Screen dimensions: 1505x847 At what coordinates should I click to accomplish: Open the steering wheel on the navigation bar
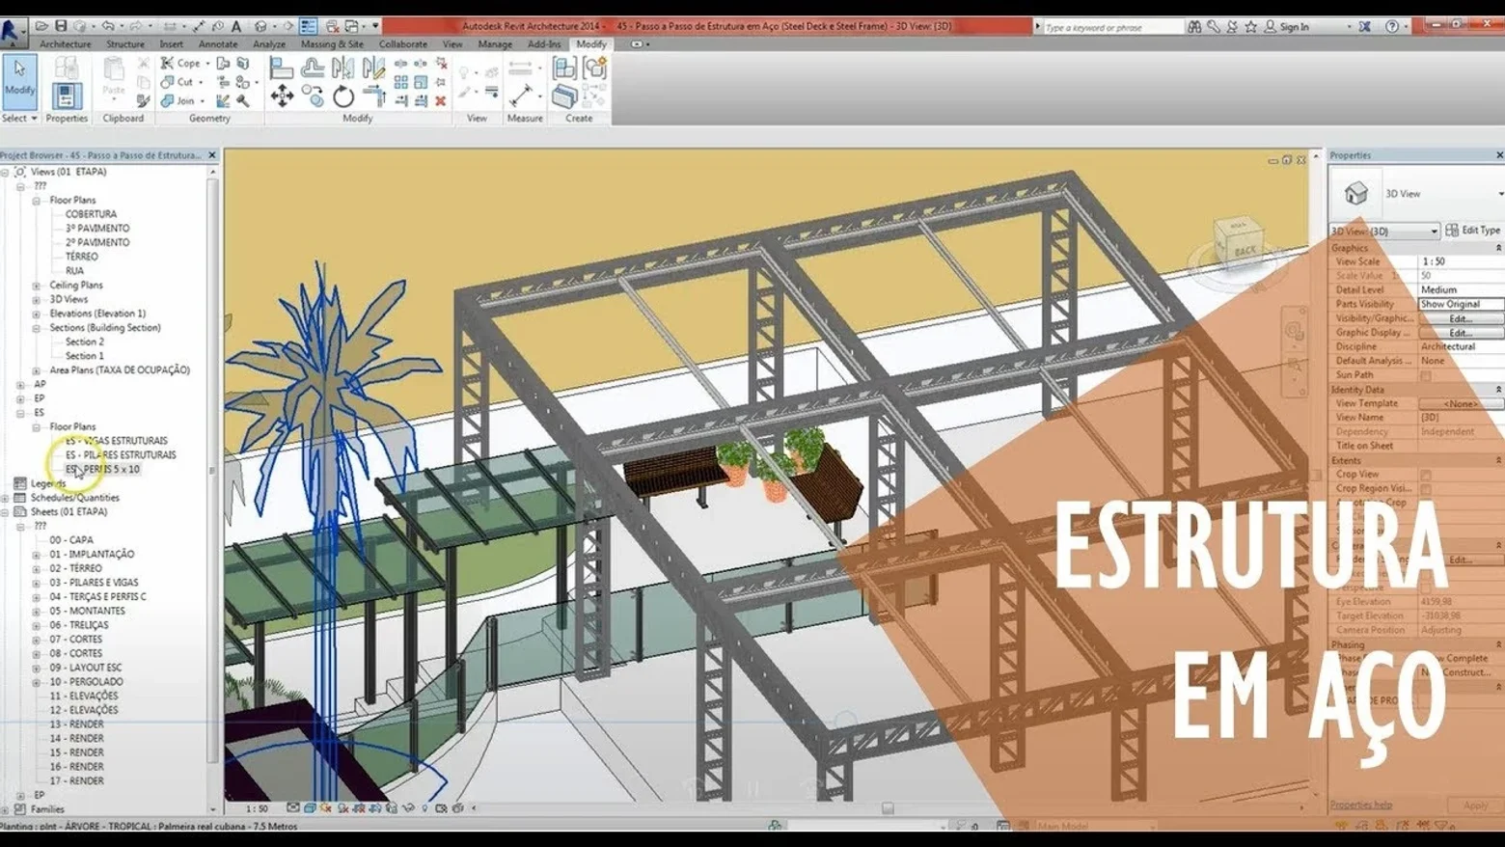[x=1294, y=333]
